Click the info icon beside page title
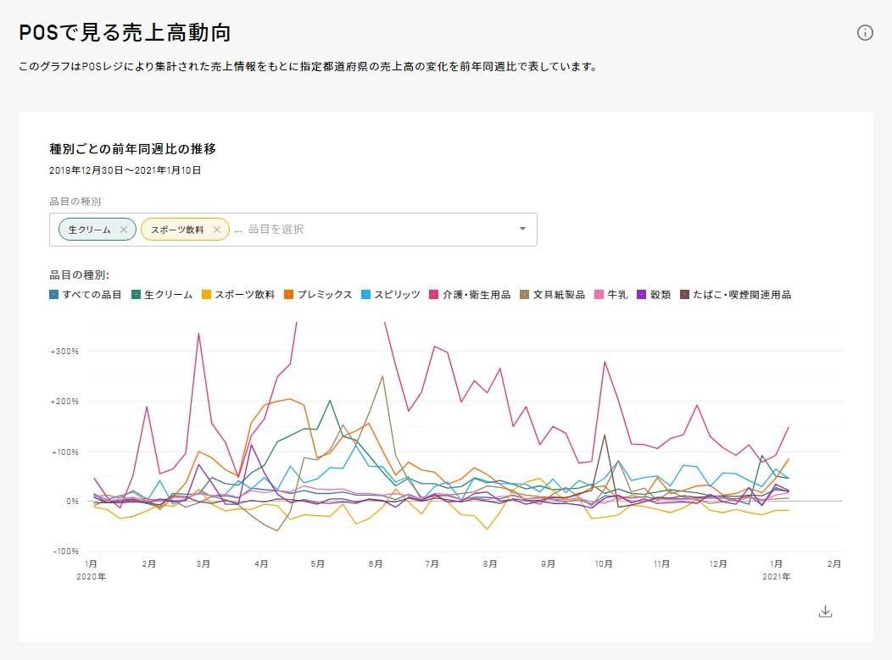 [x=865, y=33]
